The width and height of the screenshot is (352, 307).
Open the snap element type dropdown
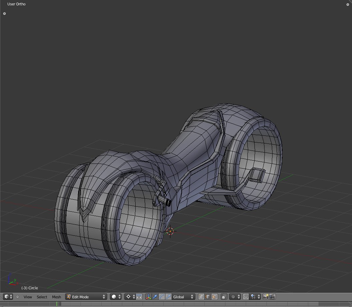coord(255,297)
